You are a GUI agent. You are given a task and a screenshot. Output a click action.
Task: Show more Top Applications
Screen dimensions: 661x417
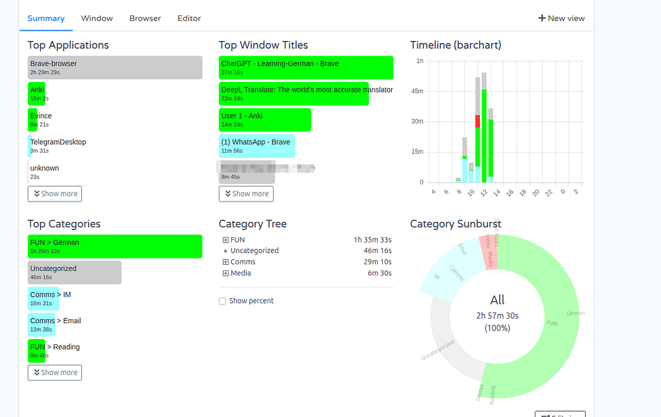point(55,194)
